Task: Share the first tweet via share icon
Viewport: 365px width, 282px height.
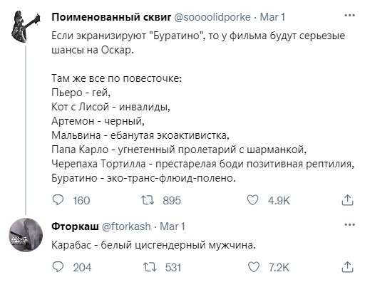Action: (x=348, y=200)
